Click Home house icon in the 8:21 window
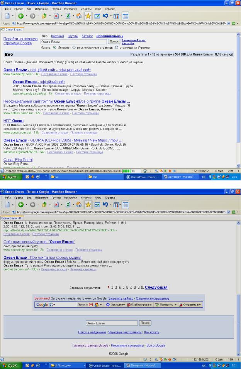This screenshot has height=369, width=241. [79, 204]
